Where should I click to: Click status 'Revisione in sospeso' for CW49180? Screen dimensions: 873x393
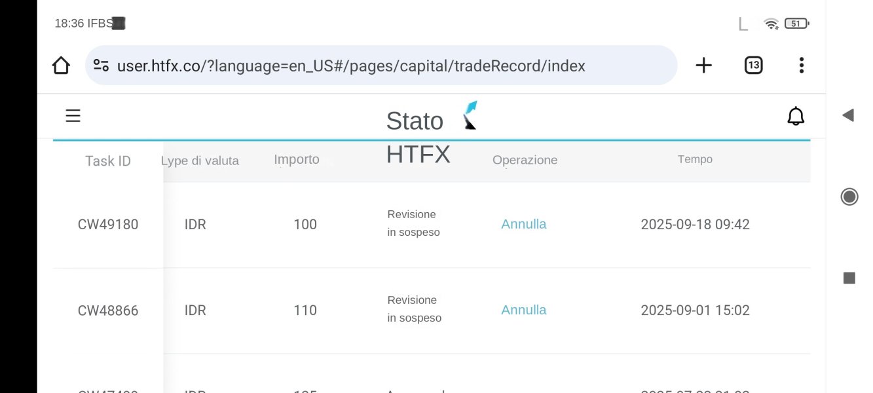(414, 223)
